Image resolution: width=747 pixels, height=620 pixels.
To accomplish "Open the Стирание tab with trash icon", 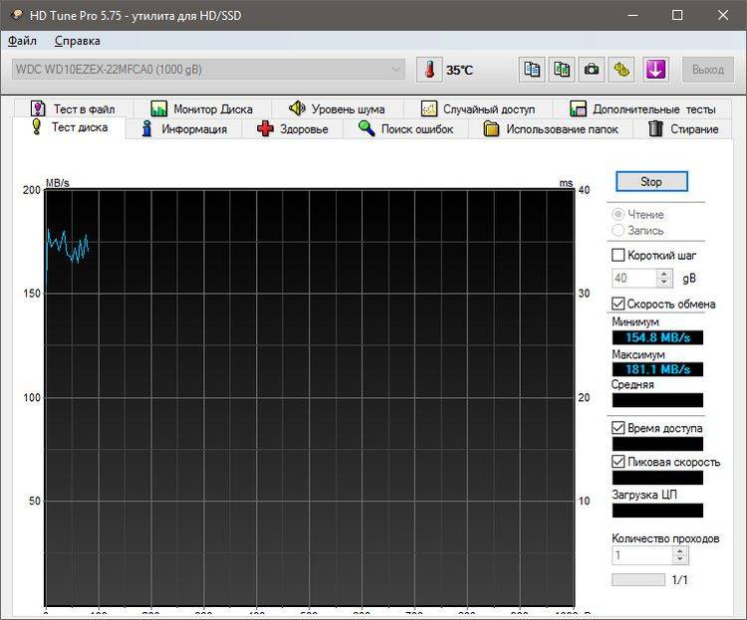I will coord(683,129).
